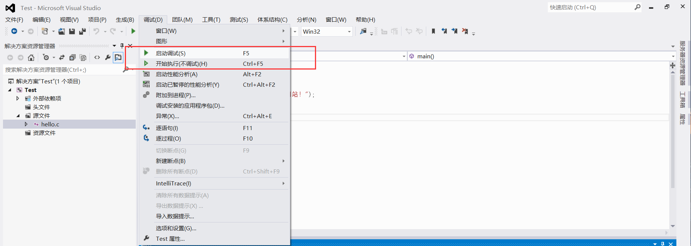Expand the 外部依赖项 tree node

pos(18,98)
